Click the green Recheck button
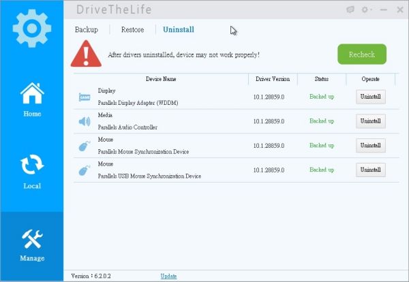This screenshot has width=409, height=282. pos(362,54)
